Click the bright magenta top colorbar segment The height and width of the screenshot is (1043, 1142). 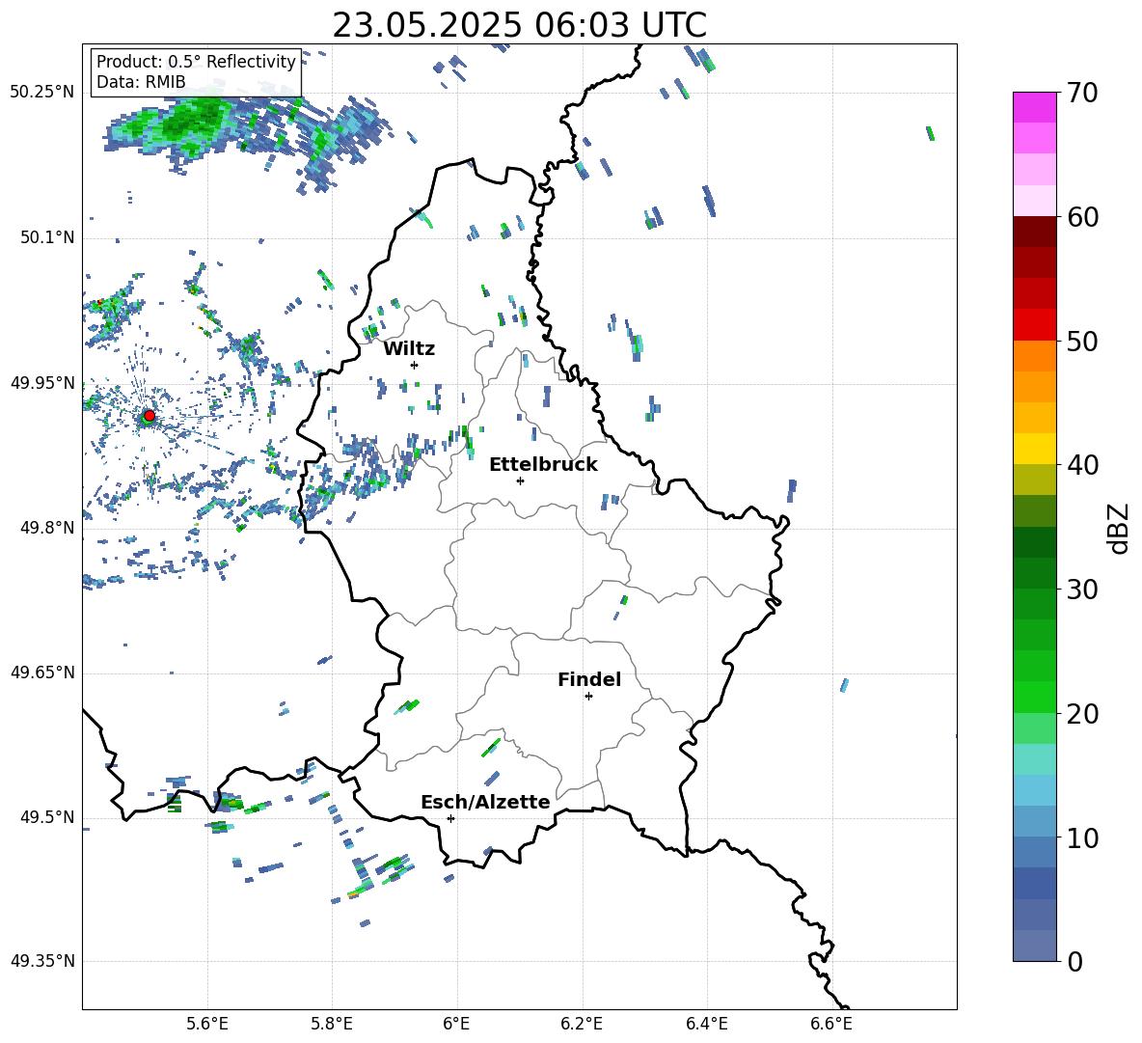[1035, 107]
